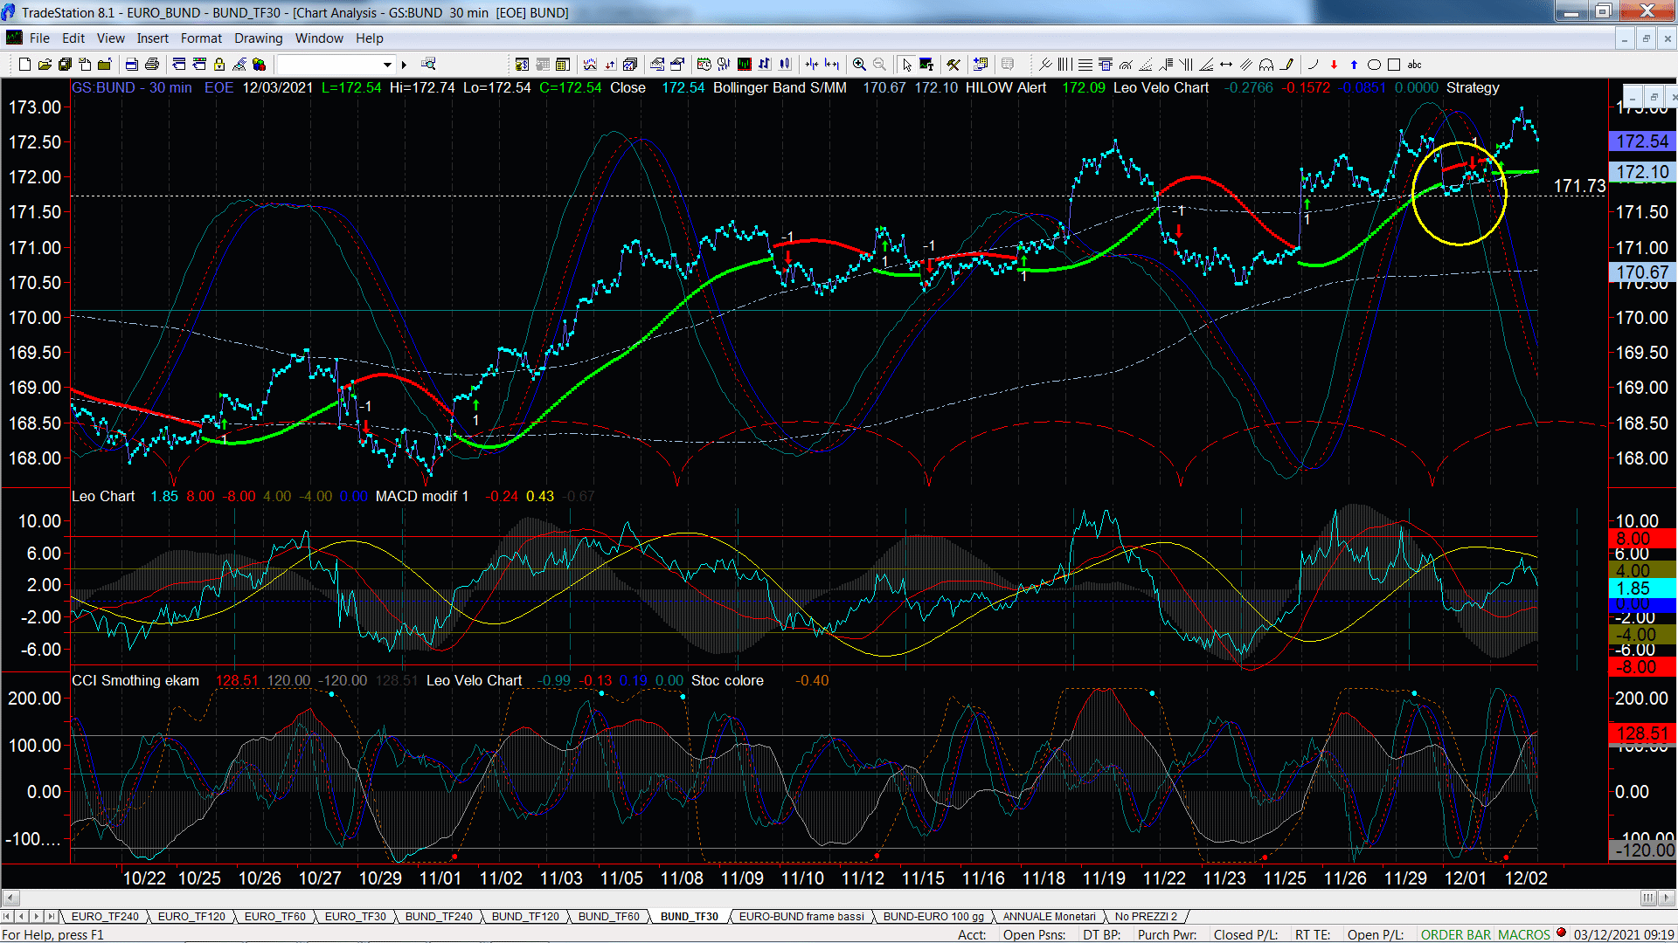
Task: Click the padlock icon in toolbar
Action: pyautogui.click(x=219, y=65)
